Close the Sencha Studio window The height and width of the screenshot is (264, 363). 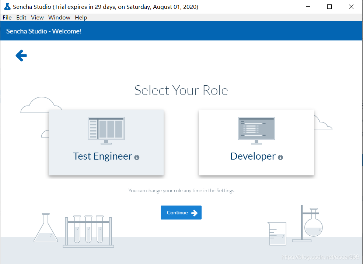pyautogui.click(x=351, y=7)
